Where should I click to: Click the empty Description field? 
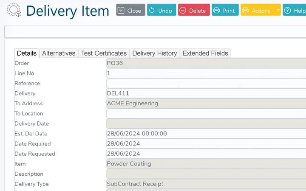coord(206,174)
